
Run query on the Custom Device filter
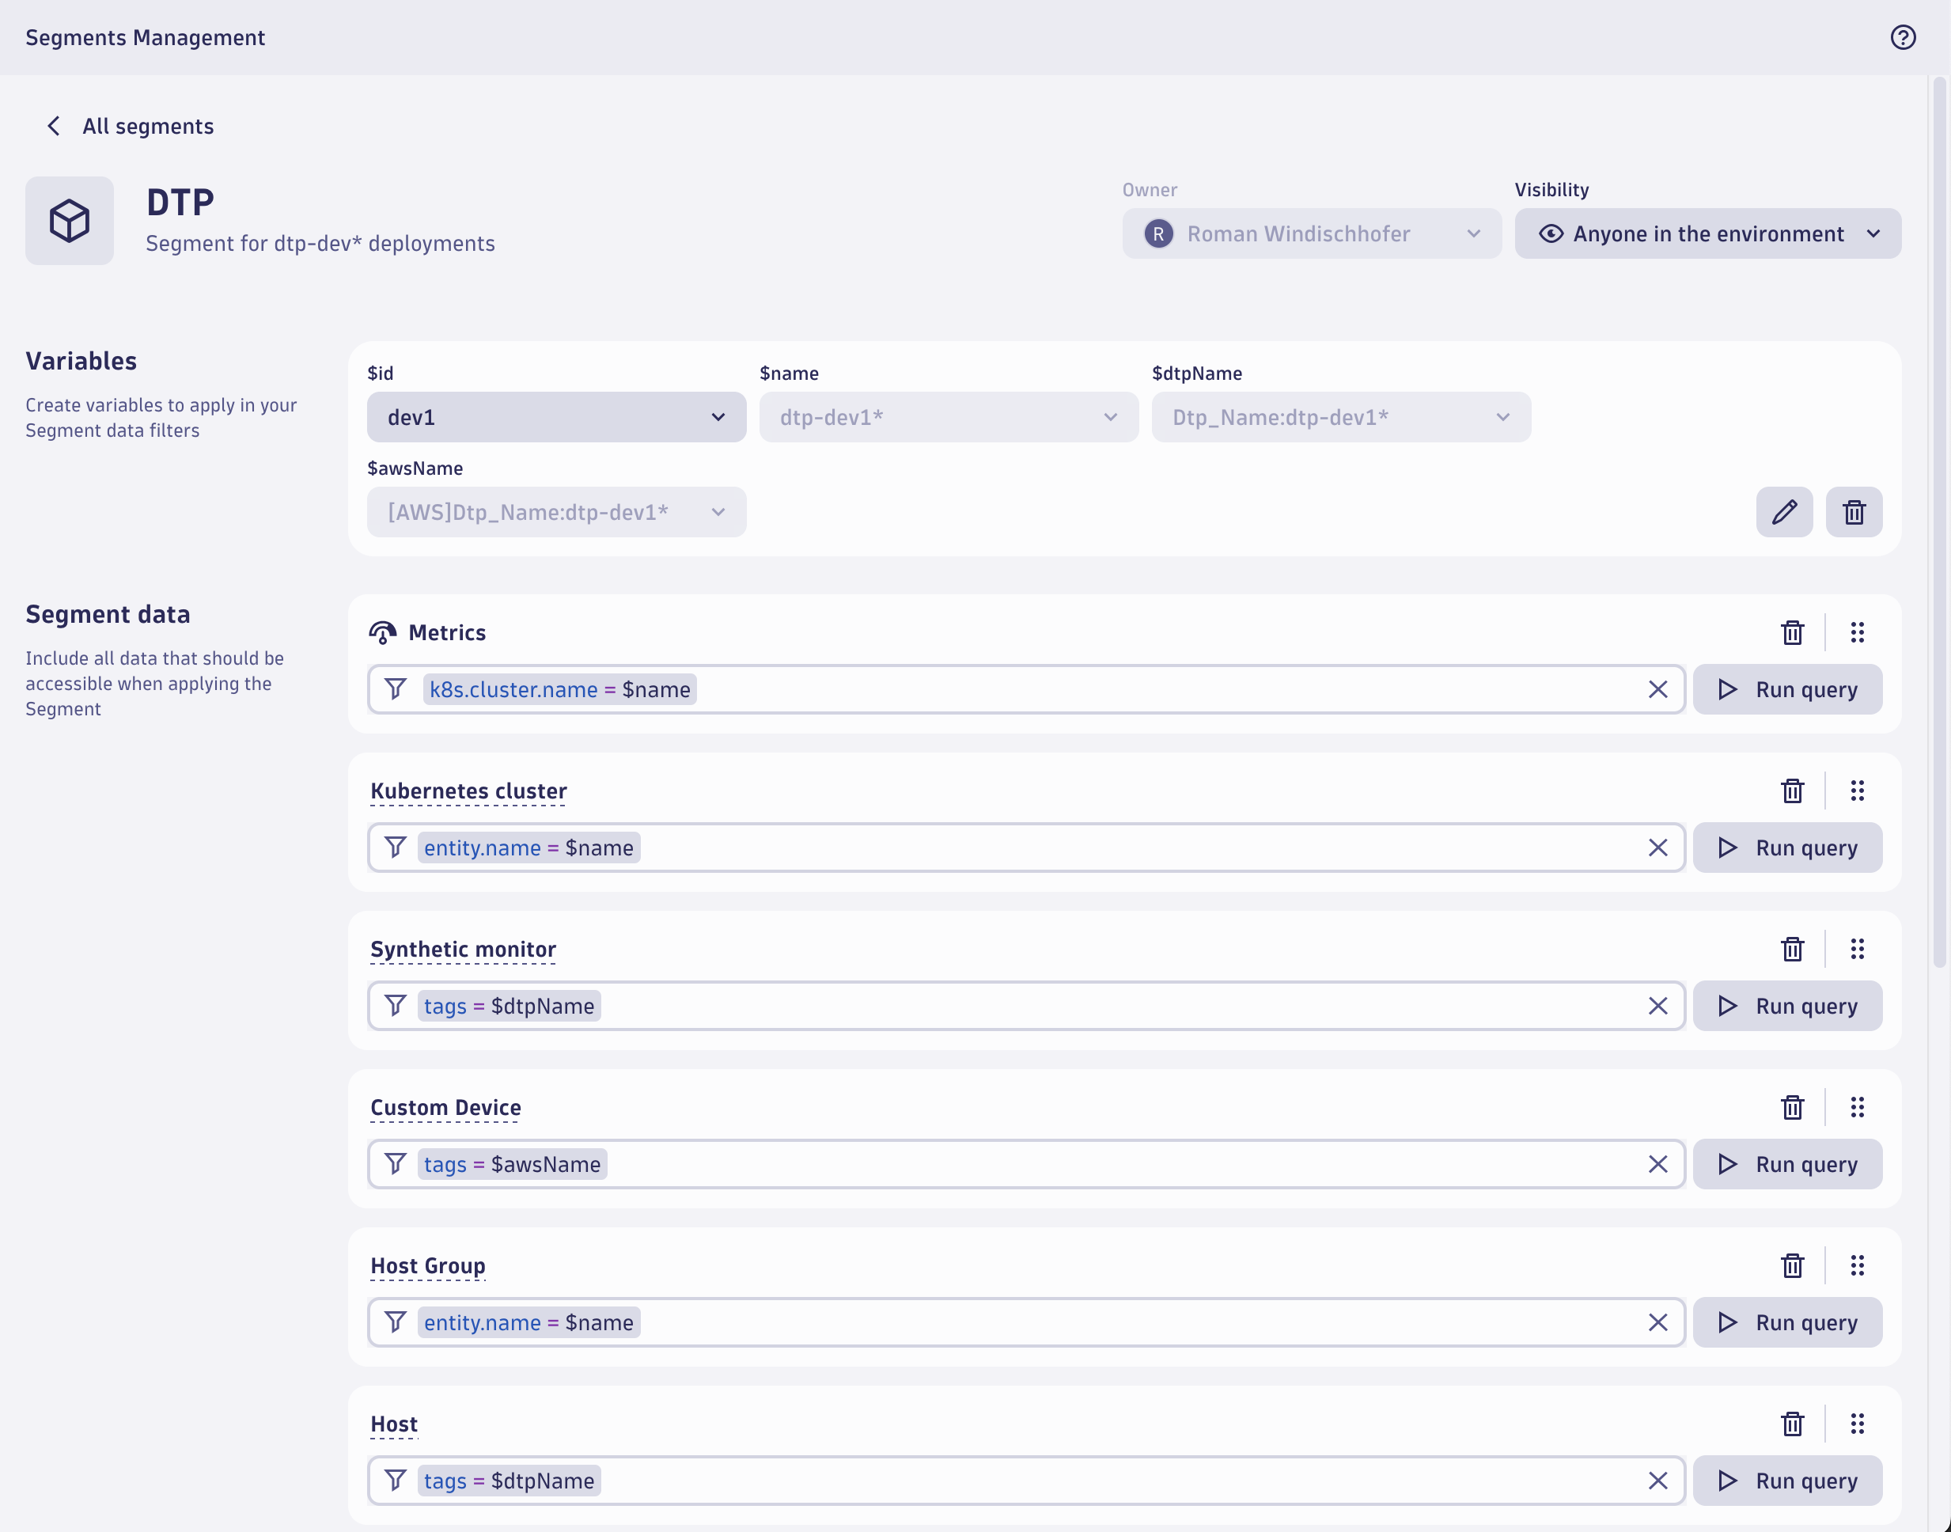[x=1788, y=1163]
